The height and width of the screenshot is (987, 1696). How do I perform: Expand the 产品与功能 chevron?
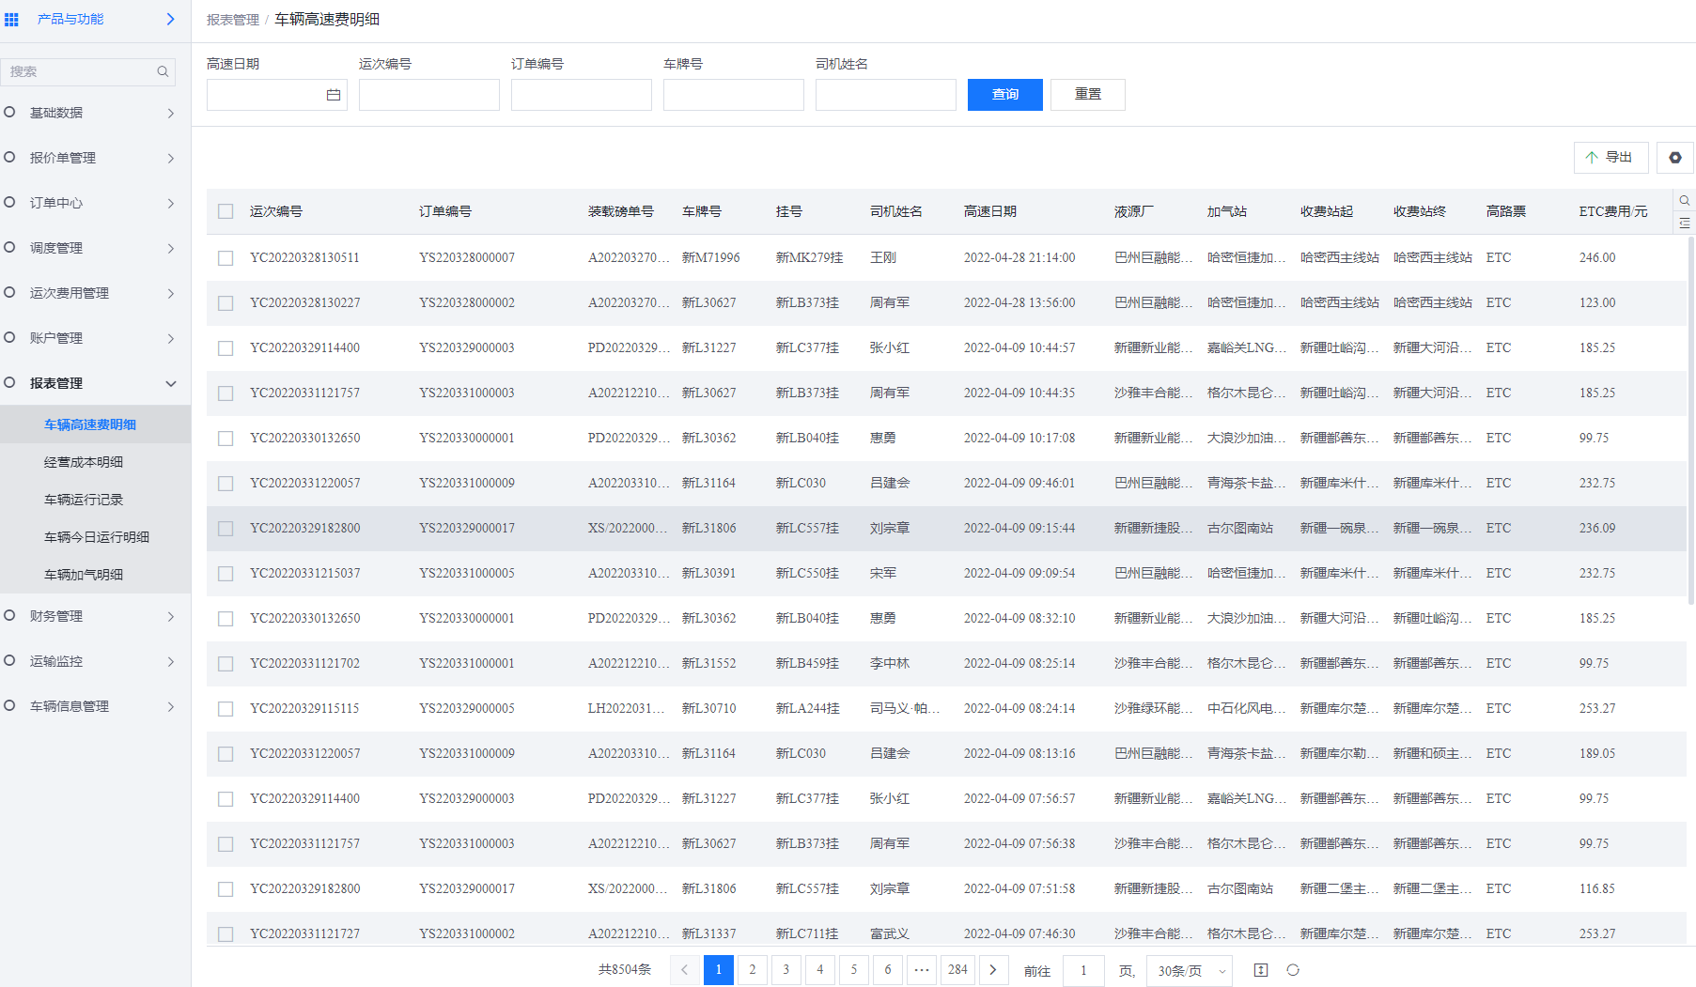(170, 19)
